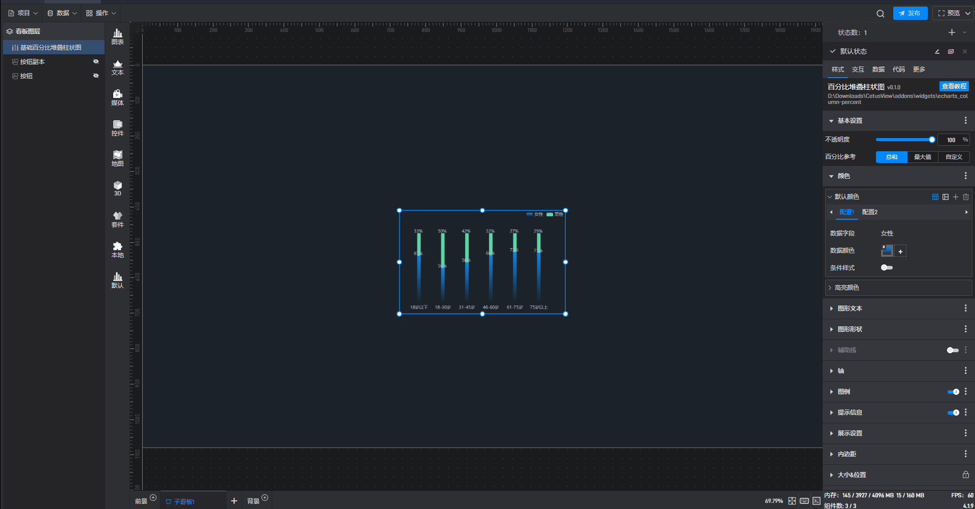Click the 地图 map components icon
This screenshot has height=509, width=975.
click(x=117, y=158)
